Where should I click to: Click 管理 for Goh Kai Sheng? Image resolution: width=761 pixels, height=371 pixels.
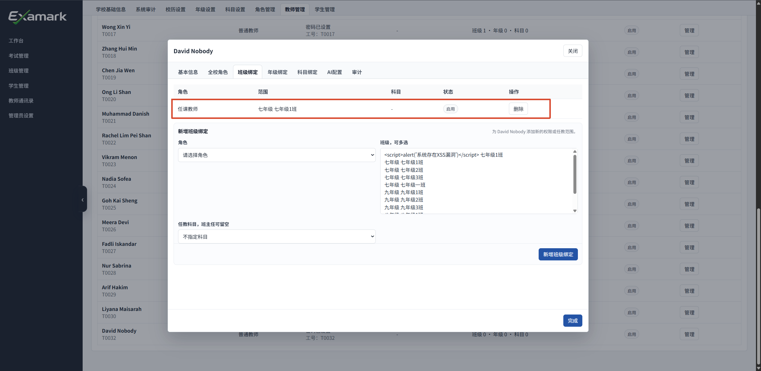coord(689,204)
